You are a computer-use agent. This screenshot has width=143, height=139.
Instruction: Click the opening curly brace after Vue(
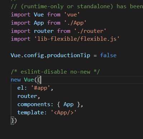[x=39, y=80]
